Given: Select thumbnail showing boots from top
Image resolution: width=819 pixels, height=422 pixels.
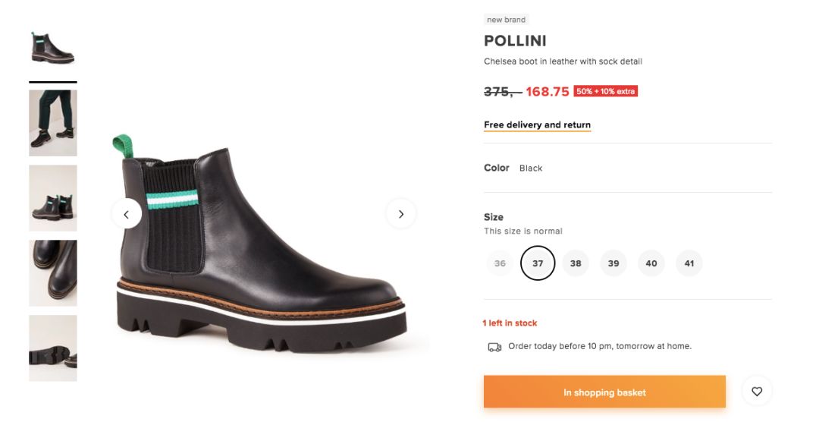Looking at the screenshot, I should 52,272.
